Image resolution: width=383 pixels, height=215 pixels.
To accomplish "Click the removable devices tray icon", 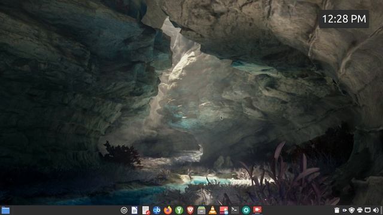I will (x=345, y=210).
